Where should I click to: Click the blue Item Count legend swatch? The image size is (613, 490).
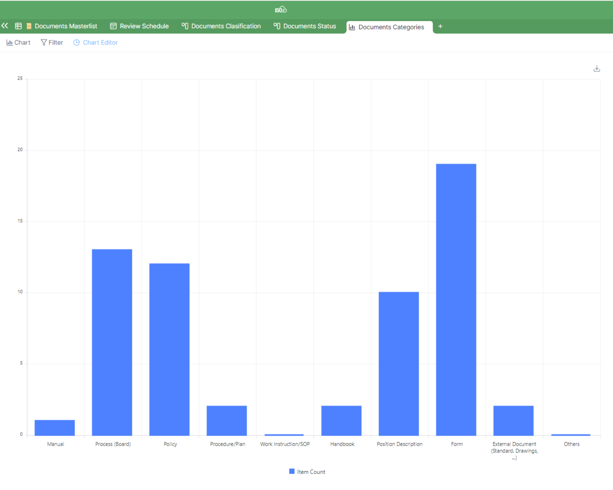point(292,471)
